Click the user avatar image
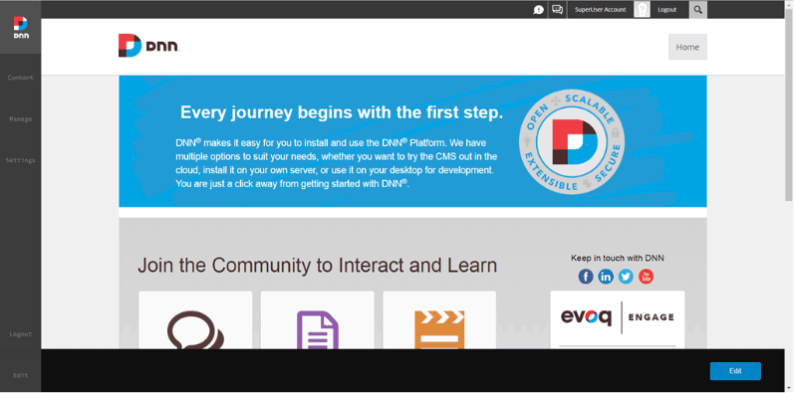 point(643,10)
